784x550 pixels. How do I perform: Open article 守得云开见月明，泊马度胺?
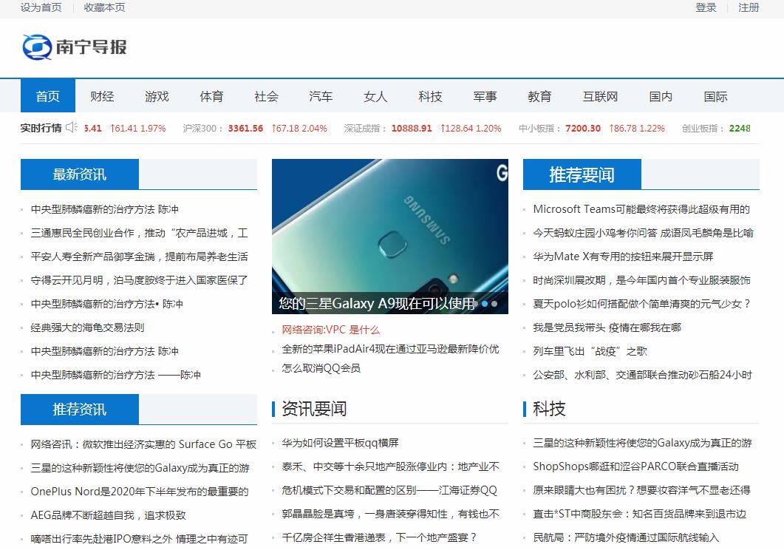click(139, 280)
